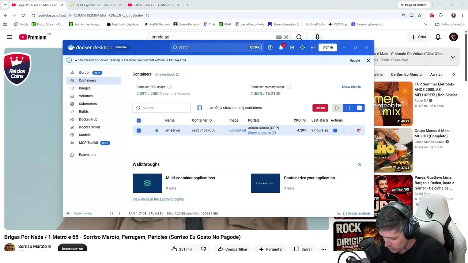Viewport: 468px width, 263px height.
Task: Clear the YouTube search text
Action: 287,37
